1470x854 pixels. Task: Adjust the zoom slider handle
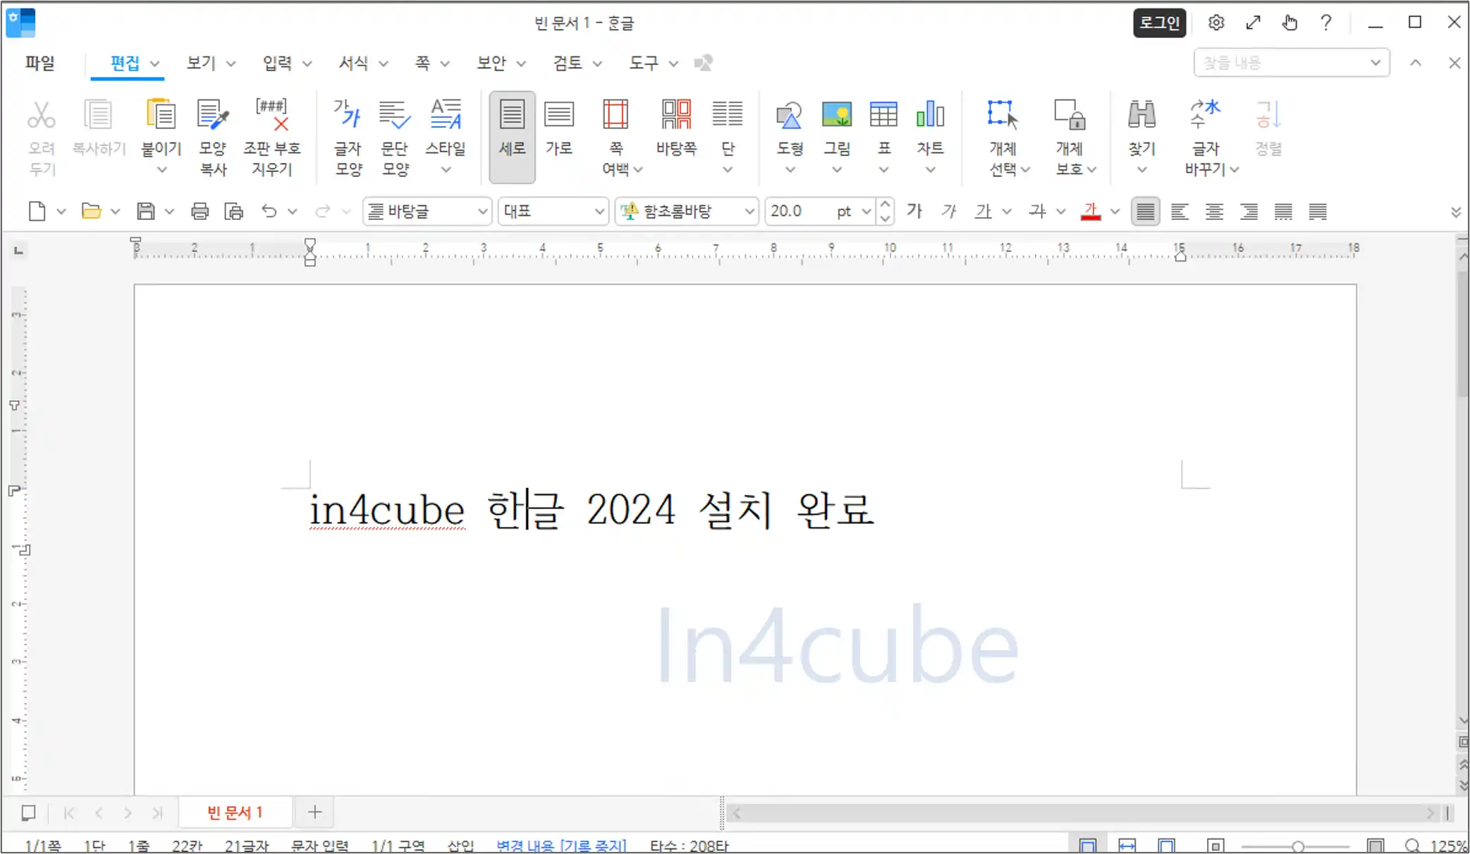(x=1297, y=846)
